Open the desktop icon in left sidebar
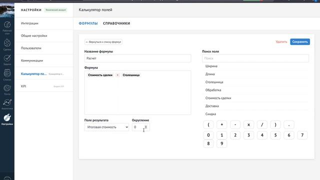This screenshot has height=180, width=320. 7,27
